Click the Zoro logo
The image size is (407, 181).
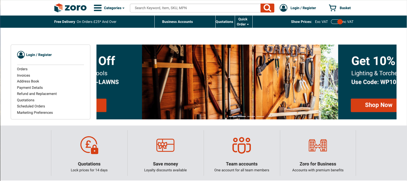tap(70, 8)
